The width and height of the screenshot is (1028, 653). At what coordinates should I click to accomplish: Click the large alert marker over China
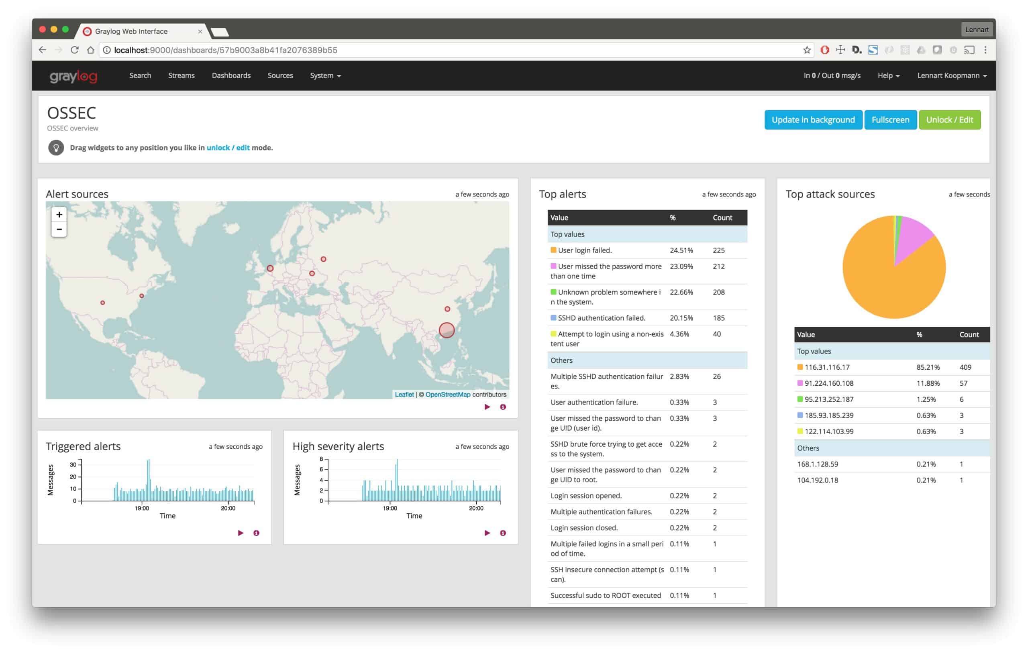tap(447, 330)
